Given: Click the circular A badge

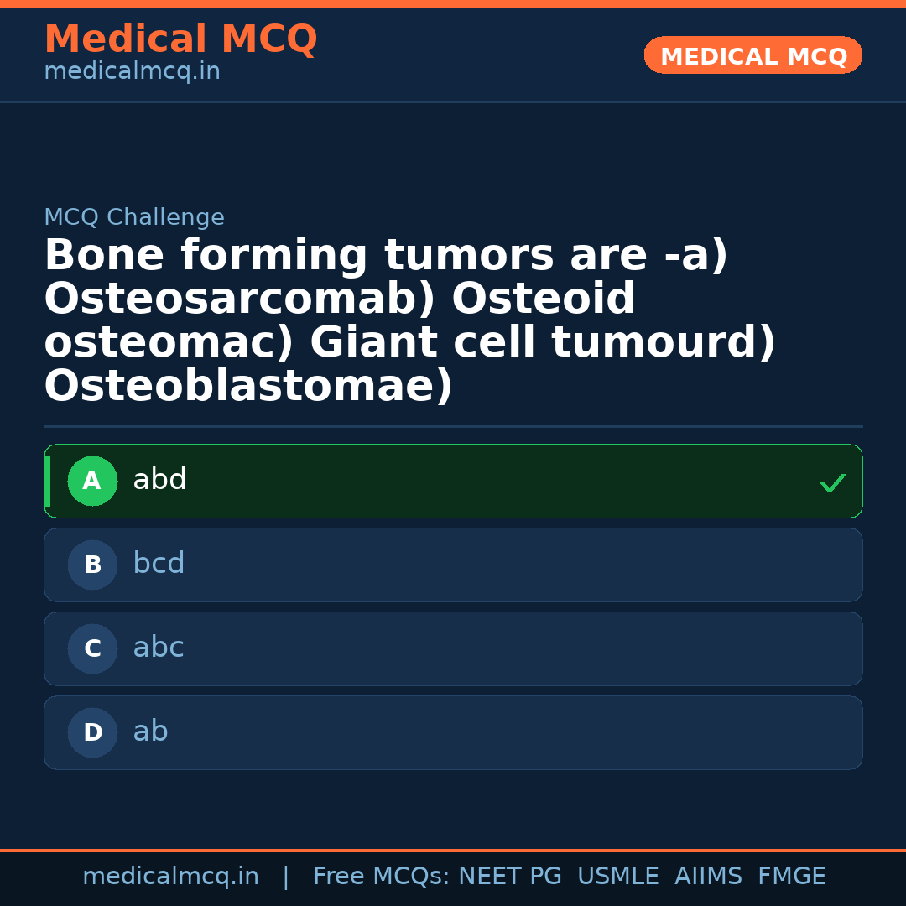Looking at the screenshot, I should coord(92,481).
